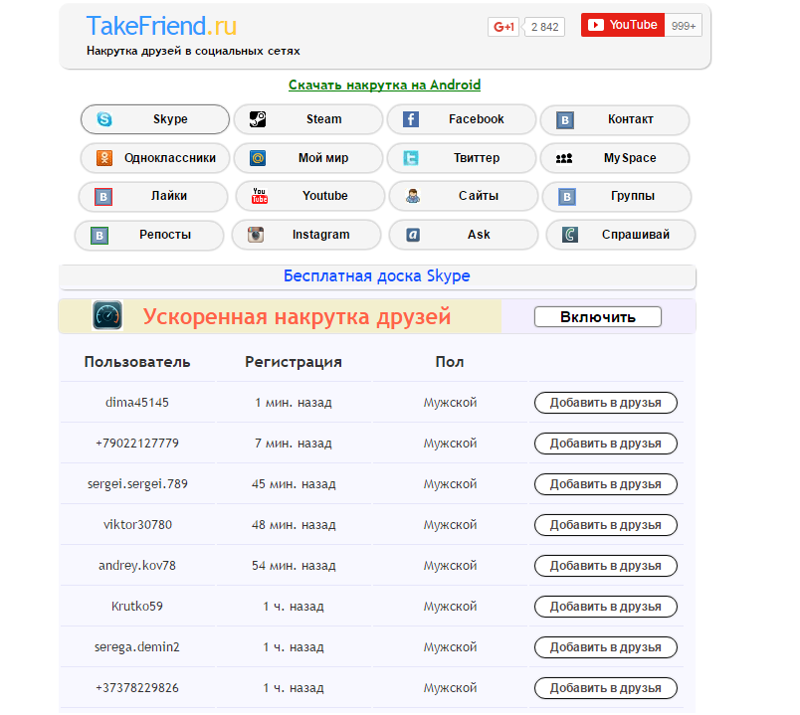Image resolution: width=800 pixels, height=715 pixels.
Task: Click the VK icon beside Лайки
Action: click(x=103, y=196)
